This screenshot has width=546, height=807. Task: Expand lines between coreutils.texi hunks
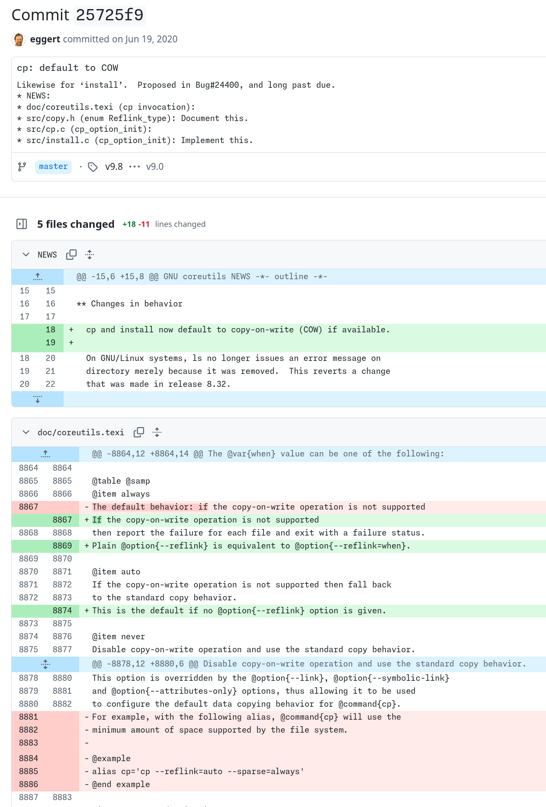[x=45, y=664]
